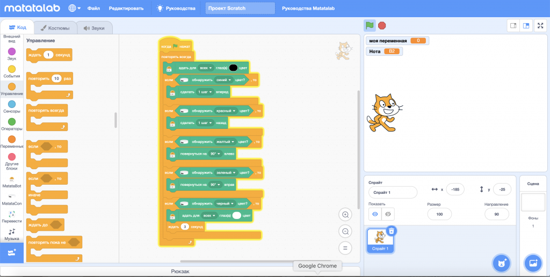Open the Файл menu
The height and width of the screenshot is (277, 550).
[x=93, y=9]
